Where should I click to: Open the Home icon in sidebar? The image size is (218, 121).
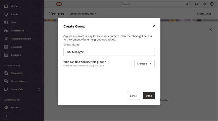(x=6, y=6)
